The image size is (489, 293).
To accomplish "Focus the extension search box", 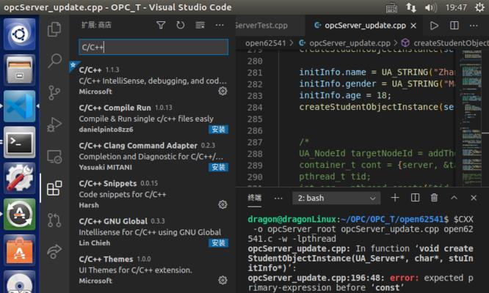I will pyautogui.click(x=153, y=47).
